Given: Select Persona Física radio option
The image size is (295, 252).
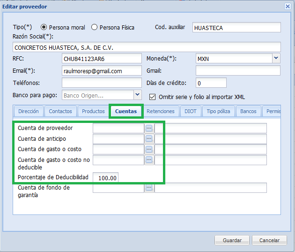Looking at the screenshot, I should point(94,27).
